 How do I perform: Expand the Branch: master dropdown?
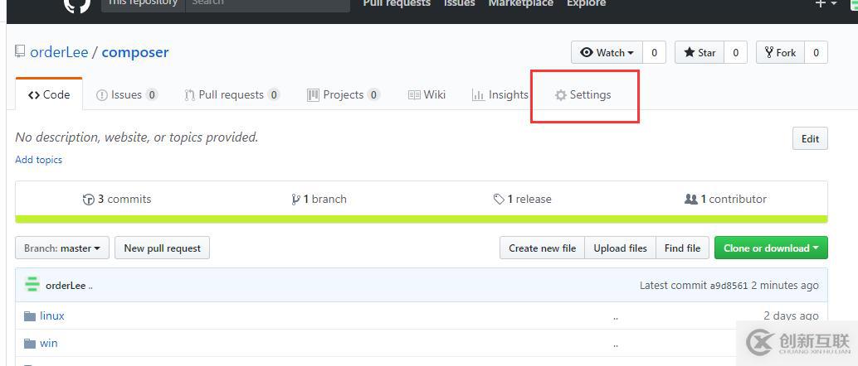[x=62, y=248]
